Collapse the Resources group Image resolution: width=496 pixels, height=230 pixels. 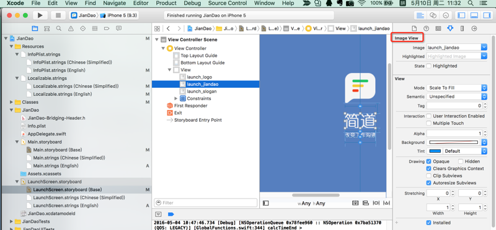coord(12,46)
